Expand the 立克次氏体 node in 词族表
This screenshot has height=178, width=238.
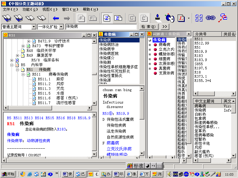[150, 50]
